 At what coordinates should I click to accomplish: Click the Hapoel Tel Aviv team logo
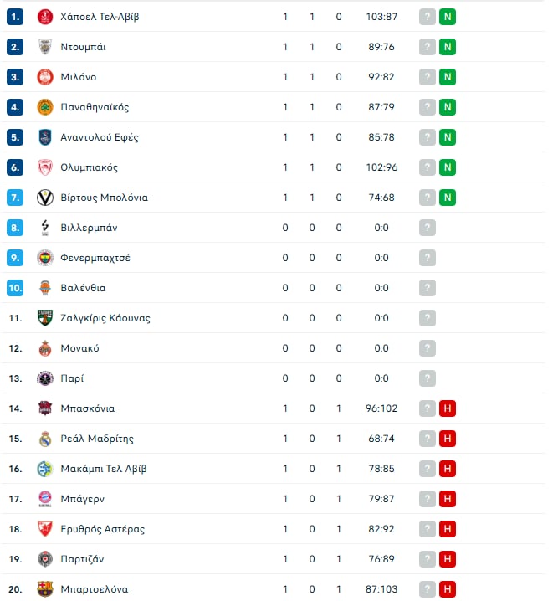point(45,17)
